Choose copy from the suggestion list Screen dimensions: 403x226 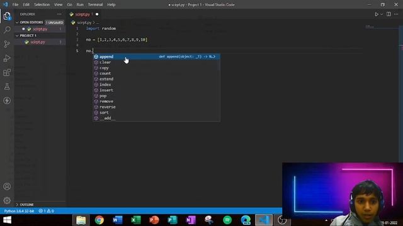(x=156, y=68)
